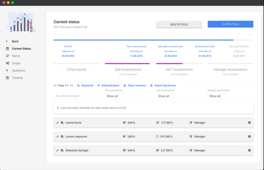Image resolution: width=264 pixels, height=170 pixels.
Task: Go to next page with the double-arrow icon
Action: [72, 85]
